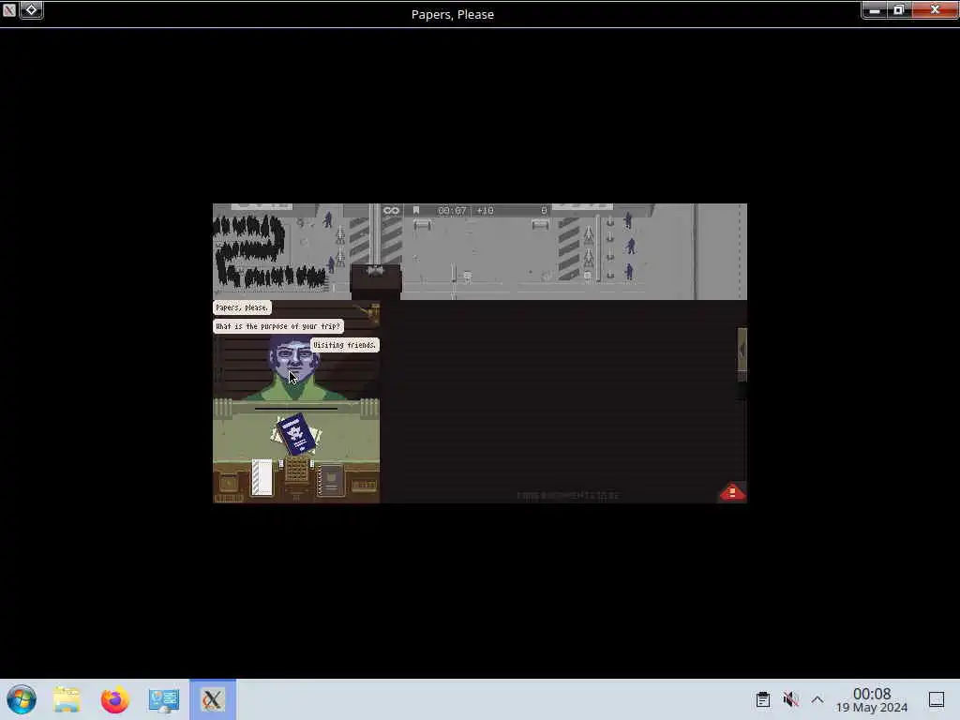This screenshot has height=720, width=960.
Task: Click the endless mode infinity icon
Action: coord(391,211)
